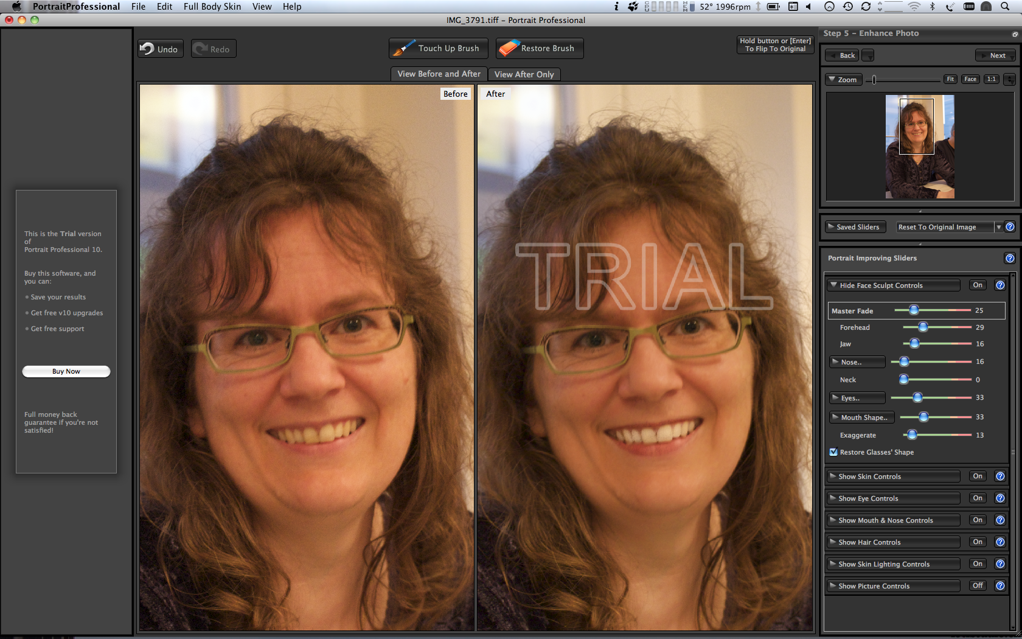Uncheck Restore Glasses' Shape checkbox
This screenshot has width=1022, height=639.
pos(833,452)
